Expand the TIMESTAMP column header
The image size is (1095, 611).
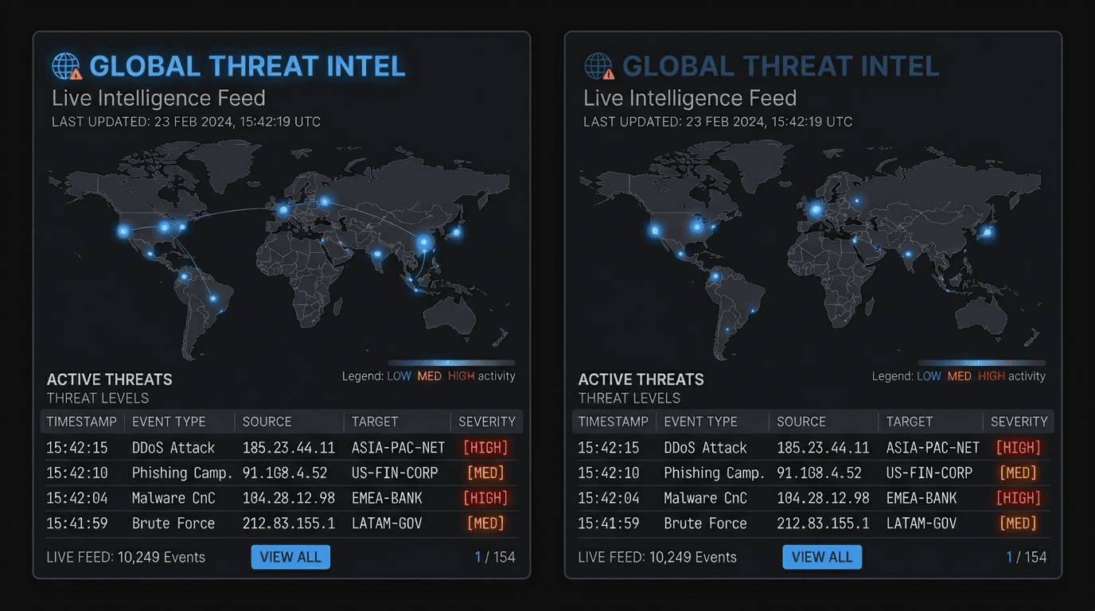click(x=82, y=422)
